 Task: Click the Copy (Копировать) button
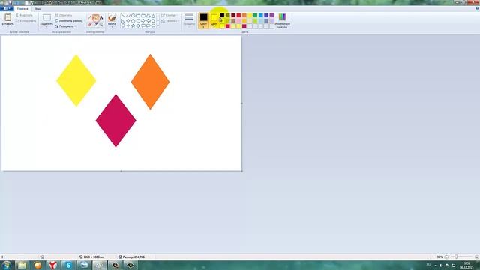coord(25,21)
